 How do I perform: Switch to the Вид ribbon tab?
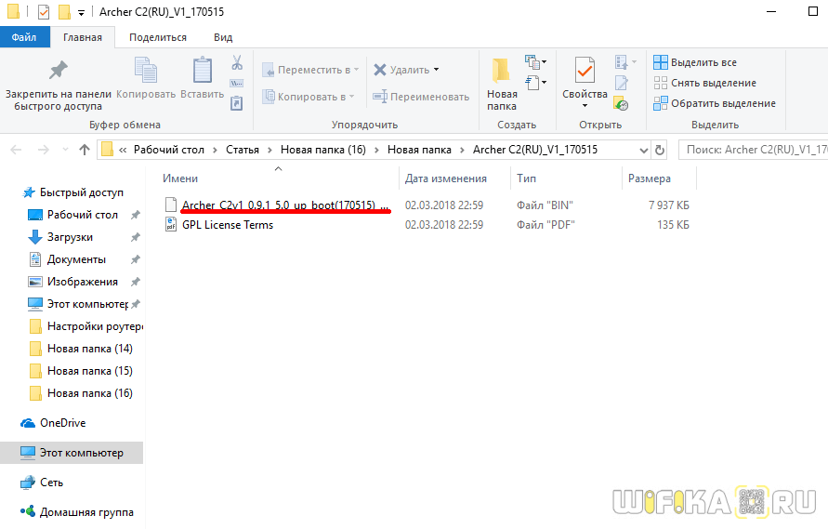223,37
